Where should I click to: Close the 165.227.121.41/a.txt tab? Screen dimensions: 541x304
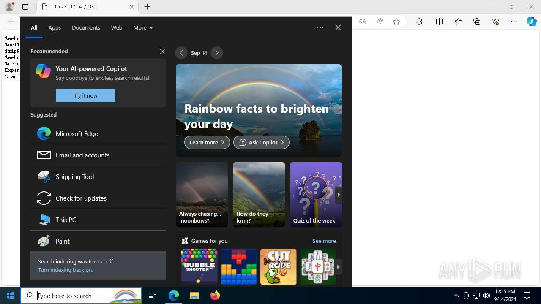coord(131,7)
